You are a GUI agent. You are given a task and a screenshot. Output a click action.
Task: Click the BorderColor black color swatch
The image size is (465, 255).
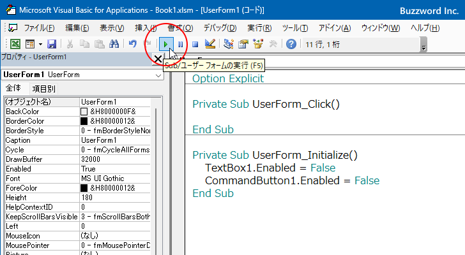(x=84, y=121)
